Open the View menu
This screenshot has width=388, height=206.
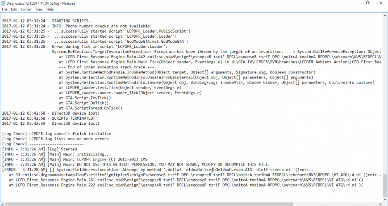39,9
